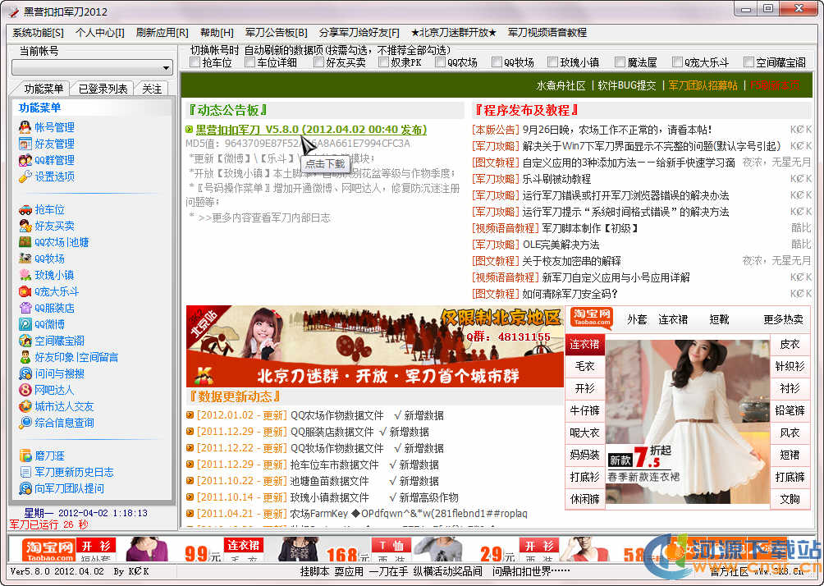Open the 帮助[H] menu

pos(217,33)
